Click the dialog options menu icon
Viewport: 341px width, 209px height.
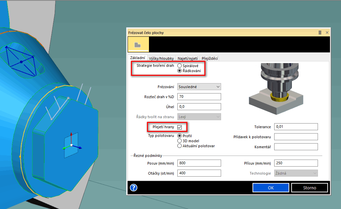(320, 33)
